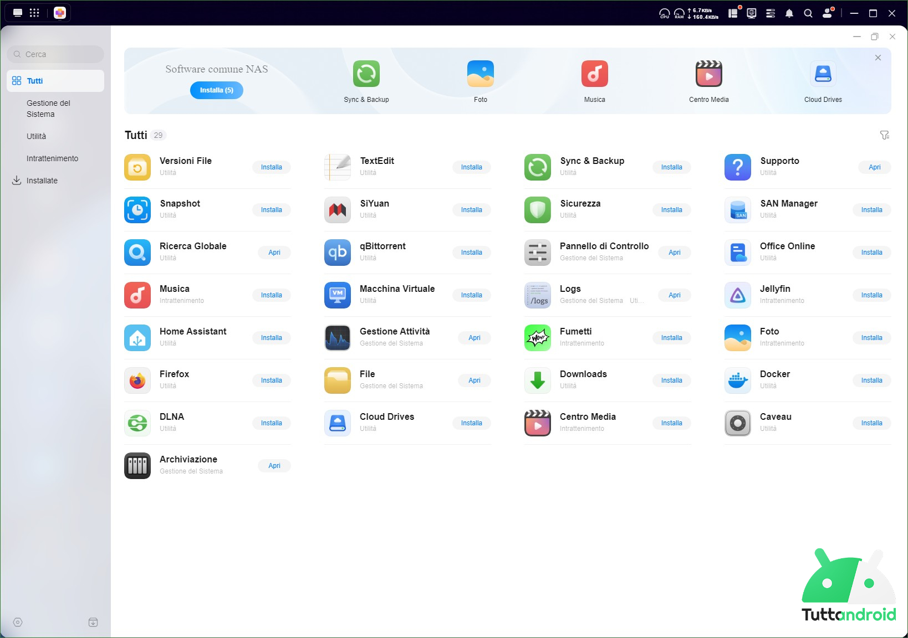908x638 pixels.
Task: Dismiss the Software comune NAS banner
Action: tap(878, 58)
